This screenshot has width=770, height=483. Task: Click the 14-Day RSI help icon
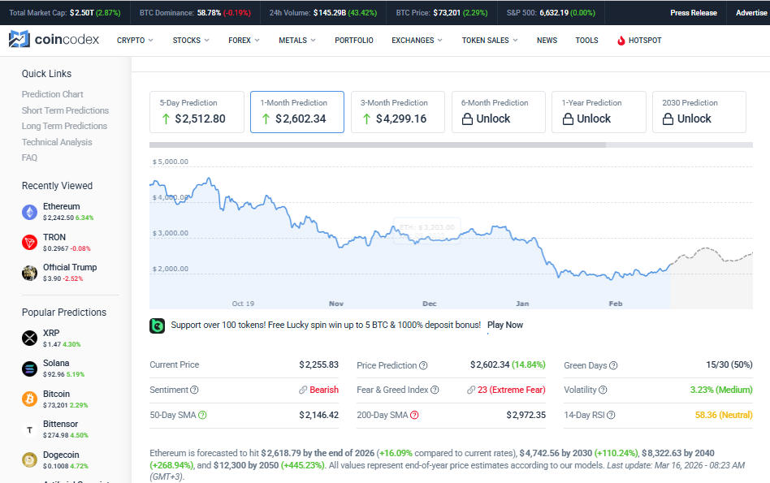[x=611, y=415]
